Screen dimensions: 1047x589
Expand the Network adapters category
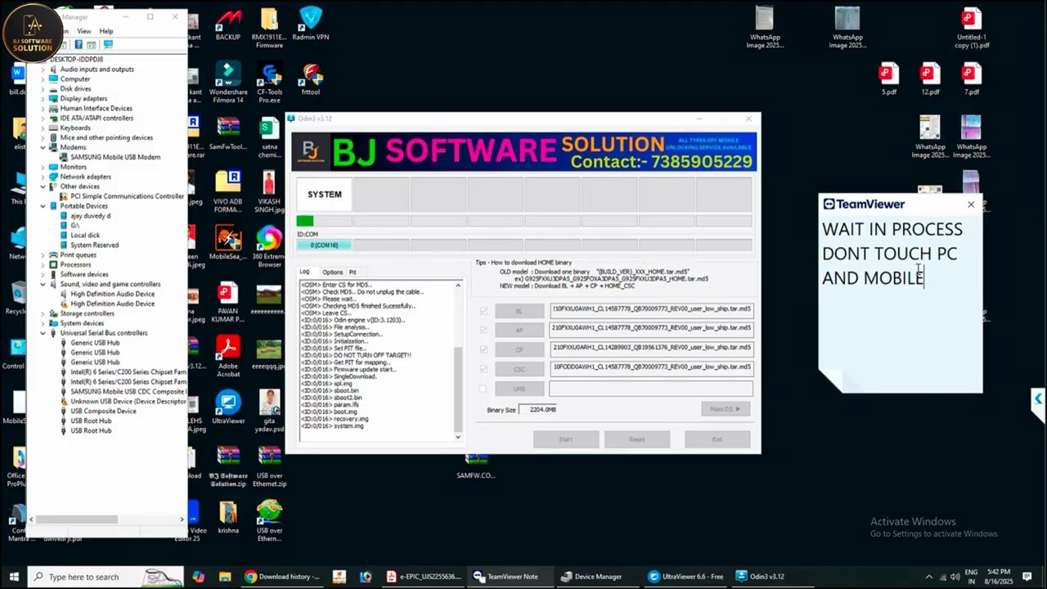point(43,177)
